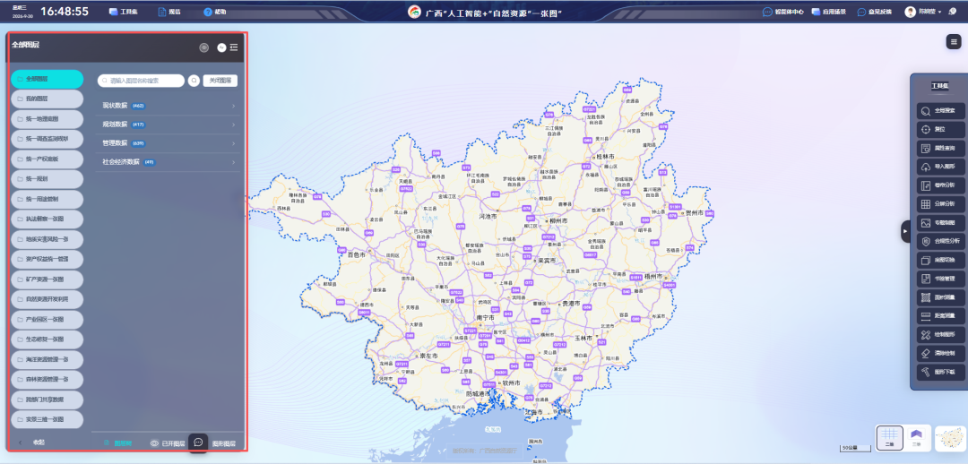Open the 导入图形 import graphics tool

pos(940,167)
